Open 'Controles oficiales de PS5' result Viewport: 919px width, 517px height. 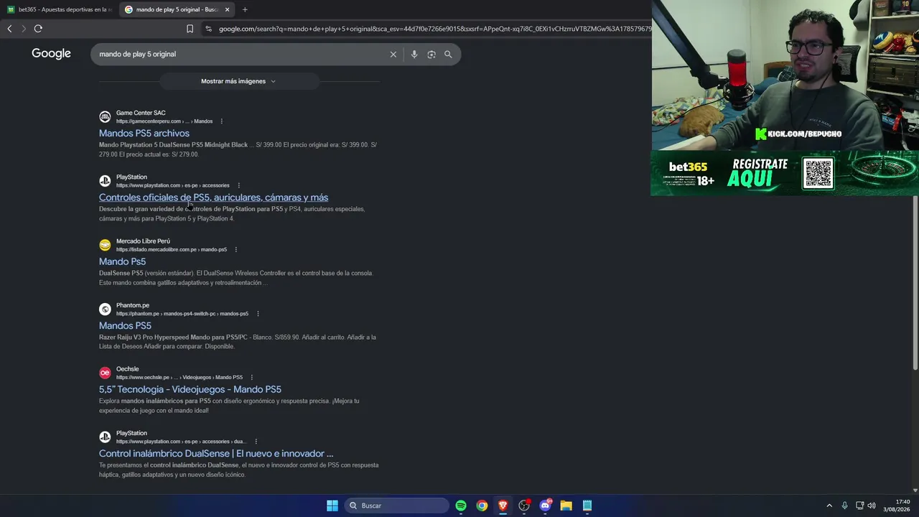click(x=213, y=197)
